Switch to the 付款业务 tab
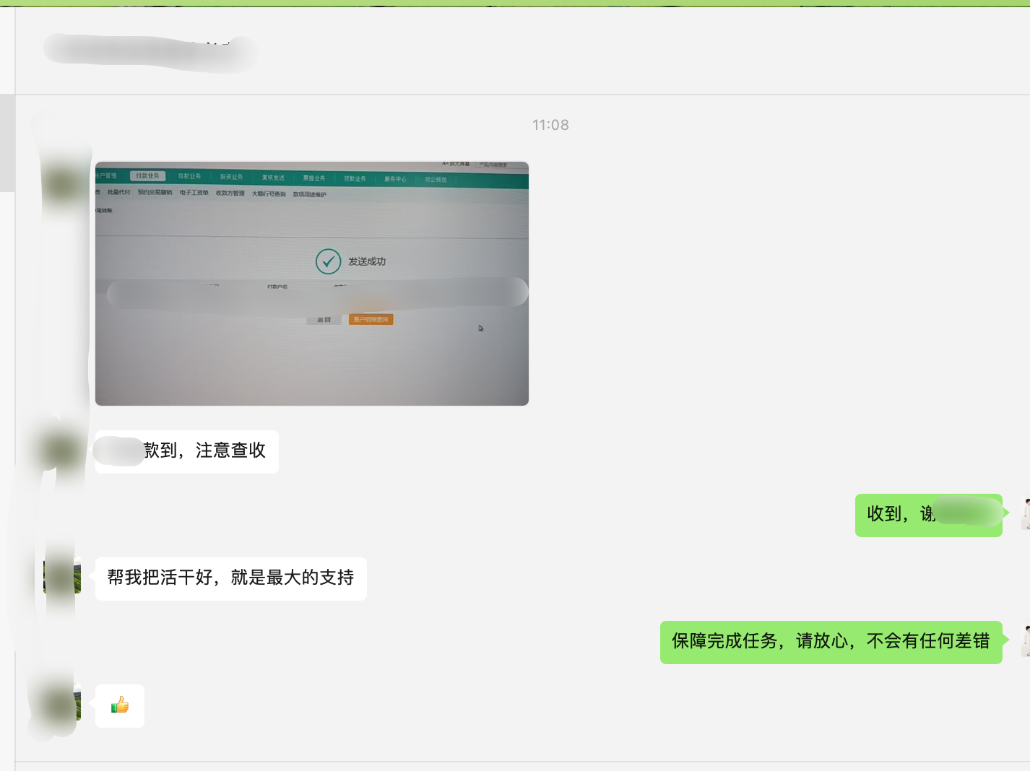Screen dimensions: 1030x771 click(149, 175)
